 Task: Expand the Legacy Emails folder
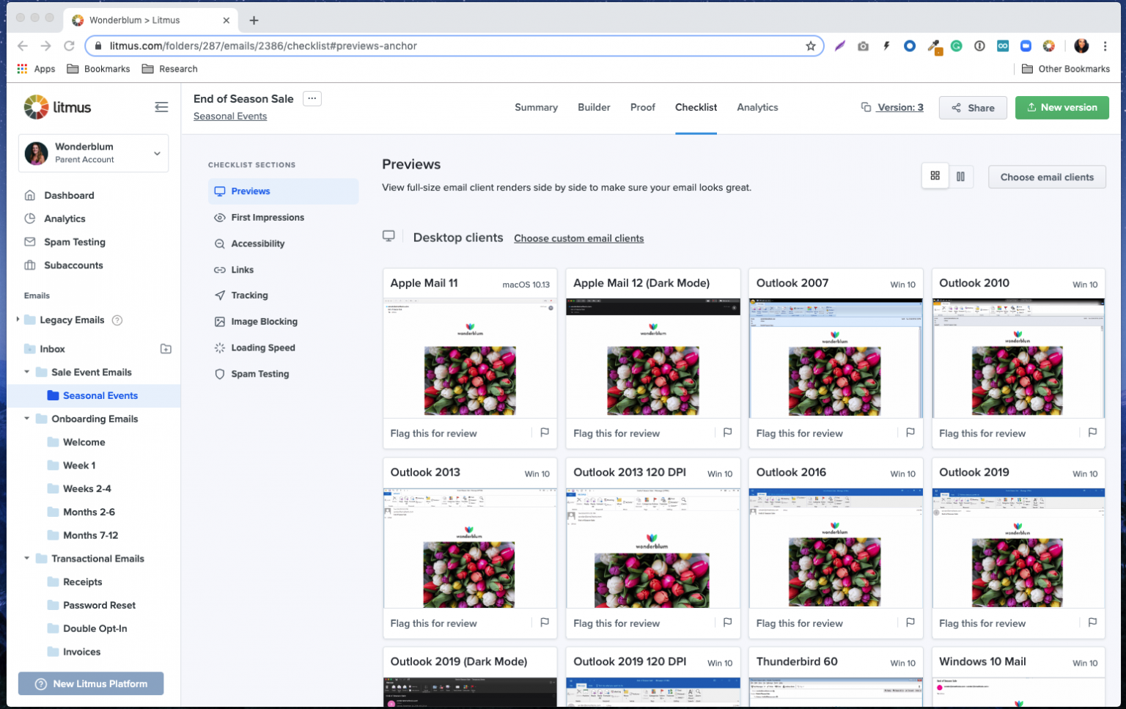tap(18, 320)
